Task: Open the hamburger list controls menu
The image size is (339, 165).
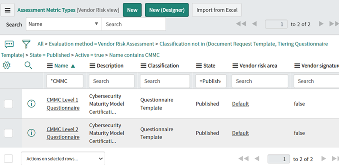Action: pyautogui.click(x=7, y=10)
